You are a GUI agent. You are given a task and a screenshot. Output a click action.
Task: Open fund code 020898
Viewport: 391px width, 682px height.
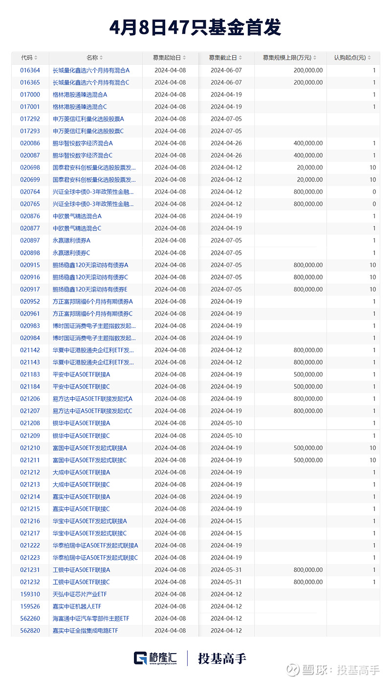tap(30, 253)
